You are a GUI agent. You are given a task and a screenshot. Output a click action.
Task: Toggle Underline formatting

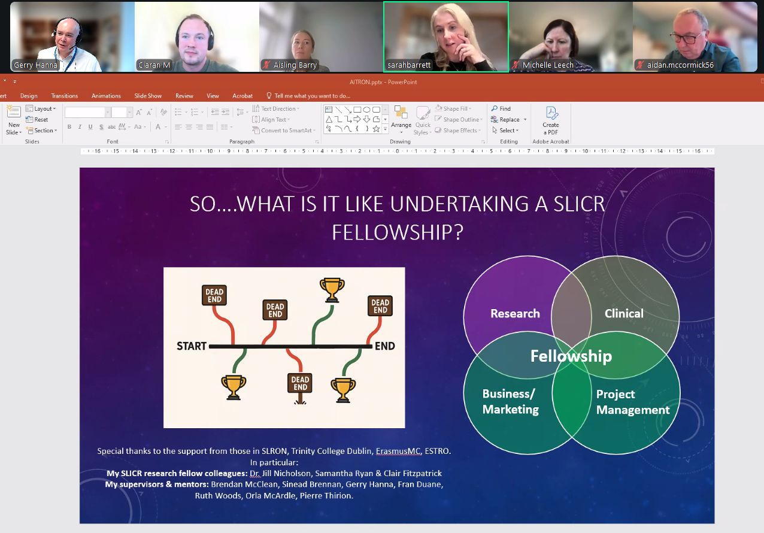tap(90, 127)
